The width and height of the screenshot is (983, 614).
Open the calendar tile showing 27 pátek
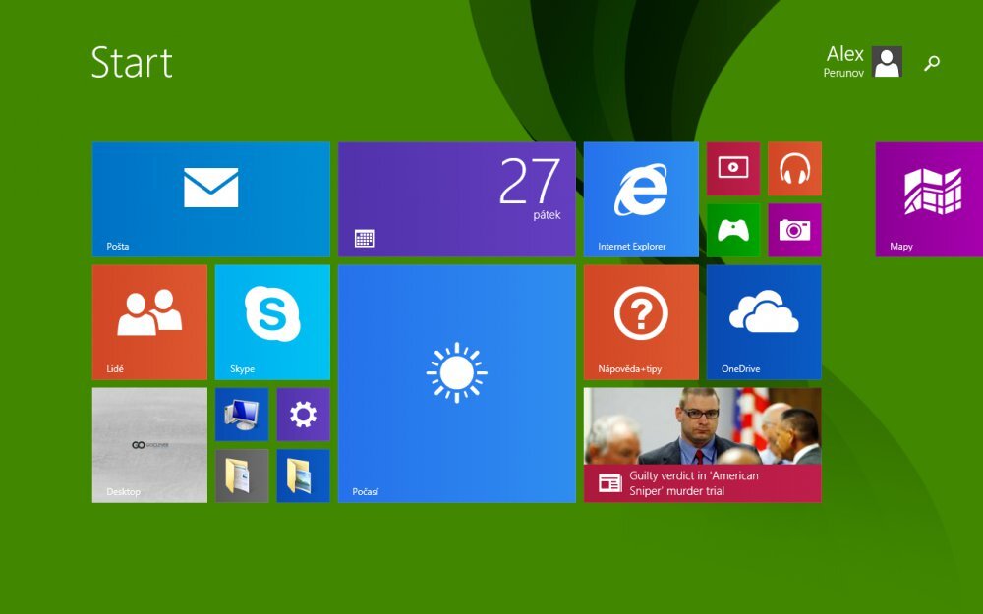(x=456, y=198)
